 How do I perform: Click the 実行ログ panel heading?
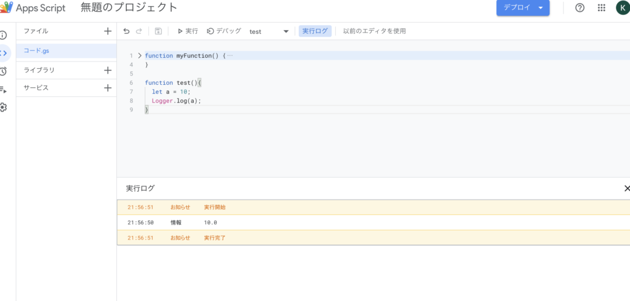click(x=140, y=188)
